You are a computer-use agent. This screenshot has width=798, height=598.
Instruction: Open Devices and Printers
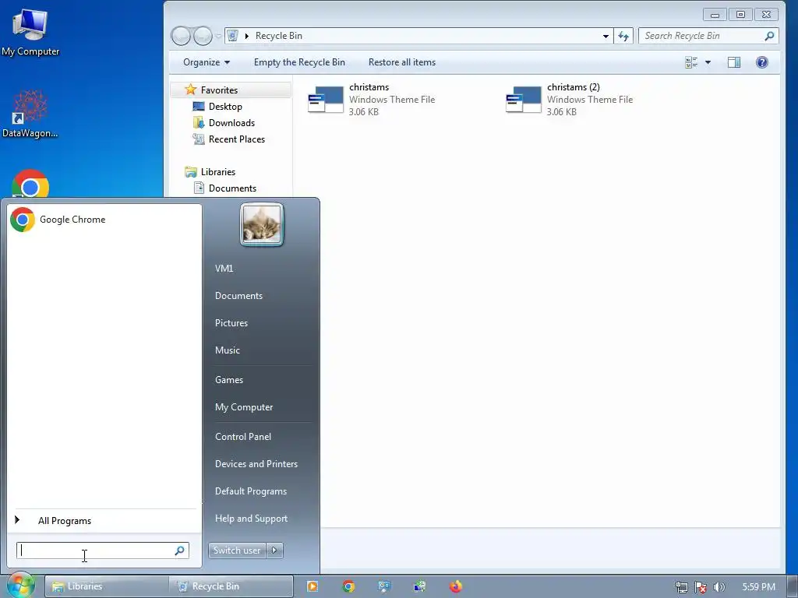tap(256, 464)
